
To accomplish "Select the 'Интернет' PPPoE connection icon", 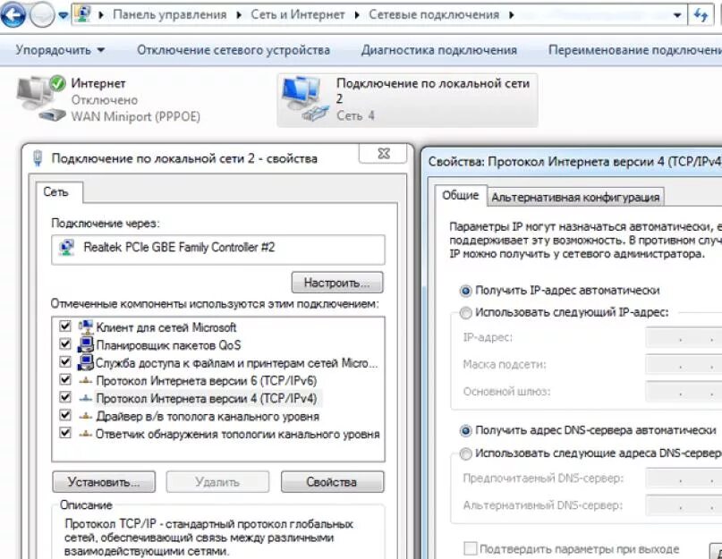I will (x=41, y=98).
